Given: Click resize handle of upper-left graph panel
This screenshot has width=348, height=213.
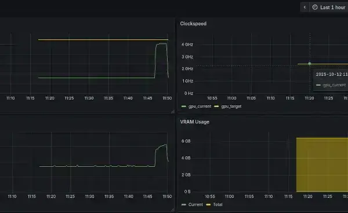Looking at the screenshot, I should coord(173,112).
